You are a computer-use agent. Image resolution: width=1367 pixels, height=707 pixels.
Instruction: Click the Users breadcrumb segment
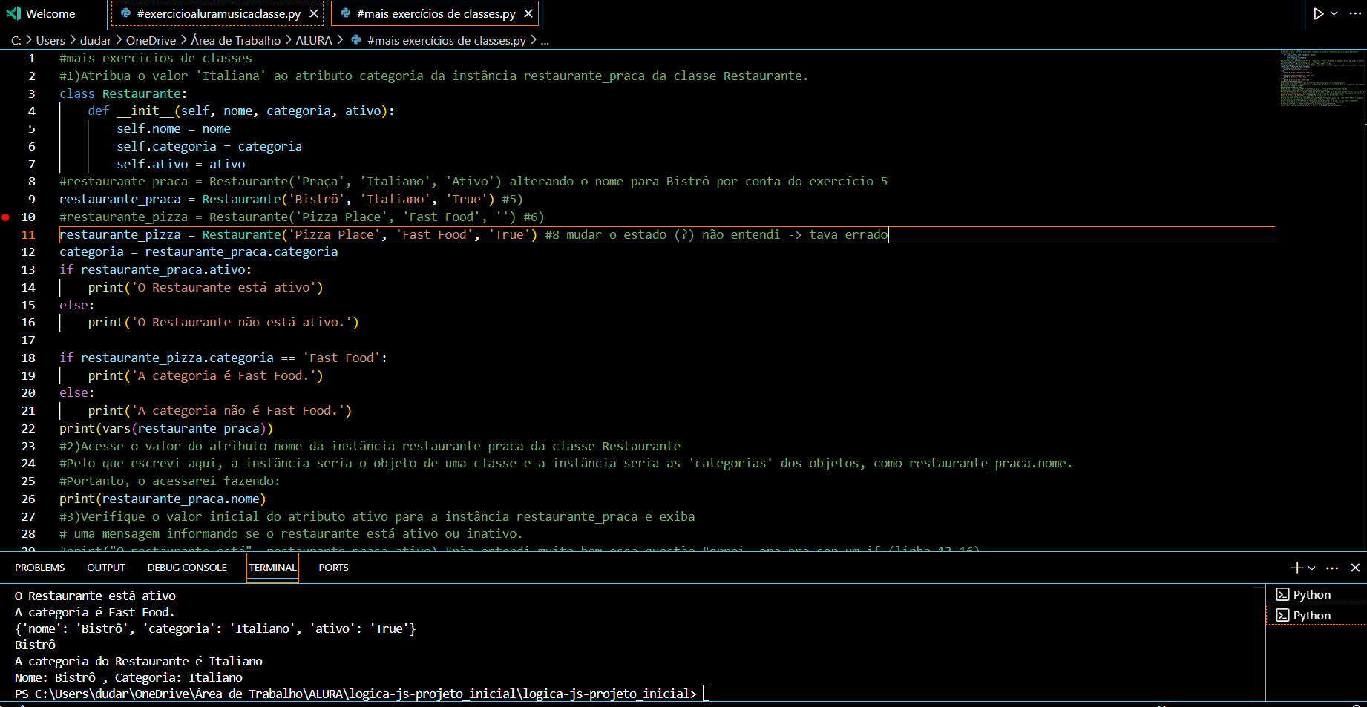[50, 40]
